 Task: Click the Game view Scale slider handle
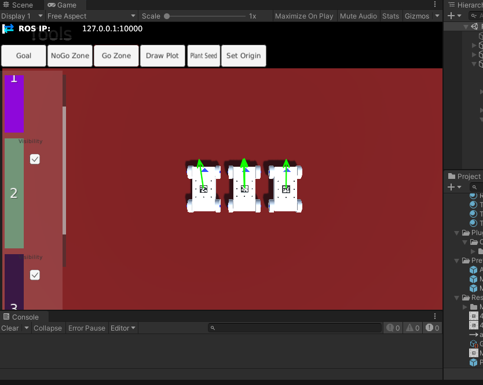point(167,16)
